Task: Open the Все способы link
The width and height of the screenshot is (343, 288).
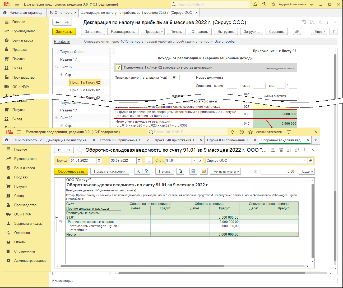Action: (x=225, y=41)
